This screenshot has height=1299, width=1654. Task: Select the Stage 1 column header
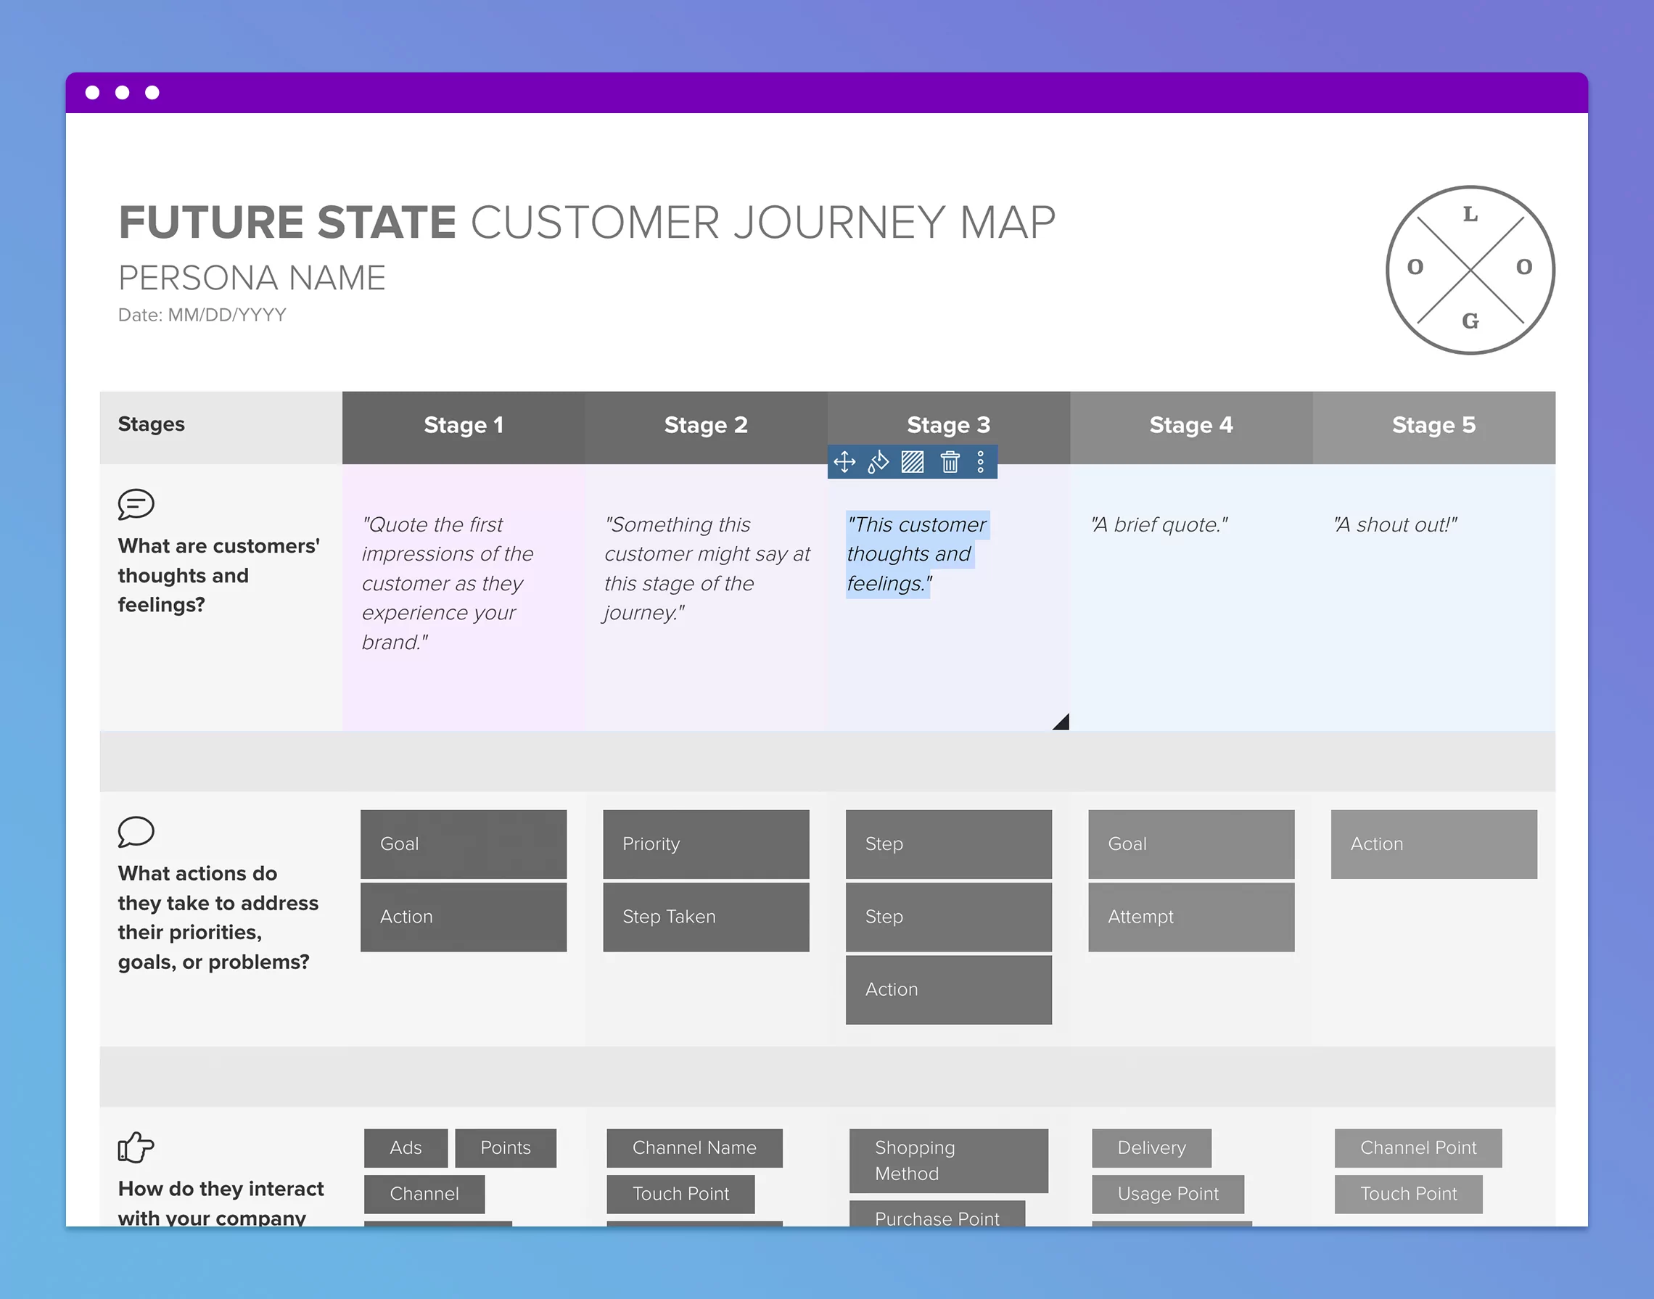(x=464, y=425)
